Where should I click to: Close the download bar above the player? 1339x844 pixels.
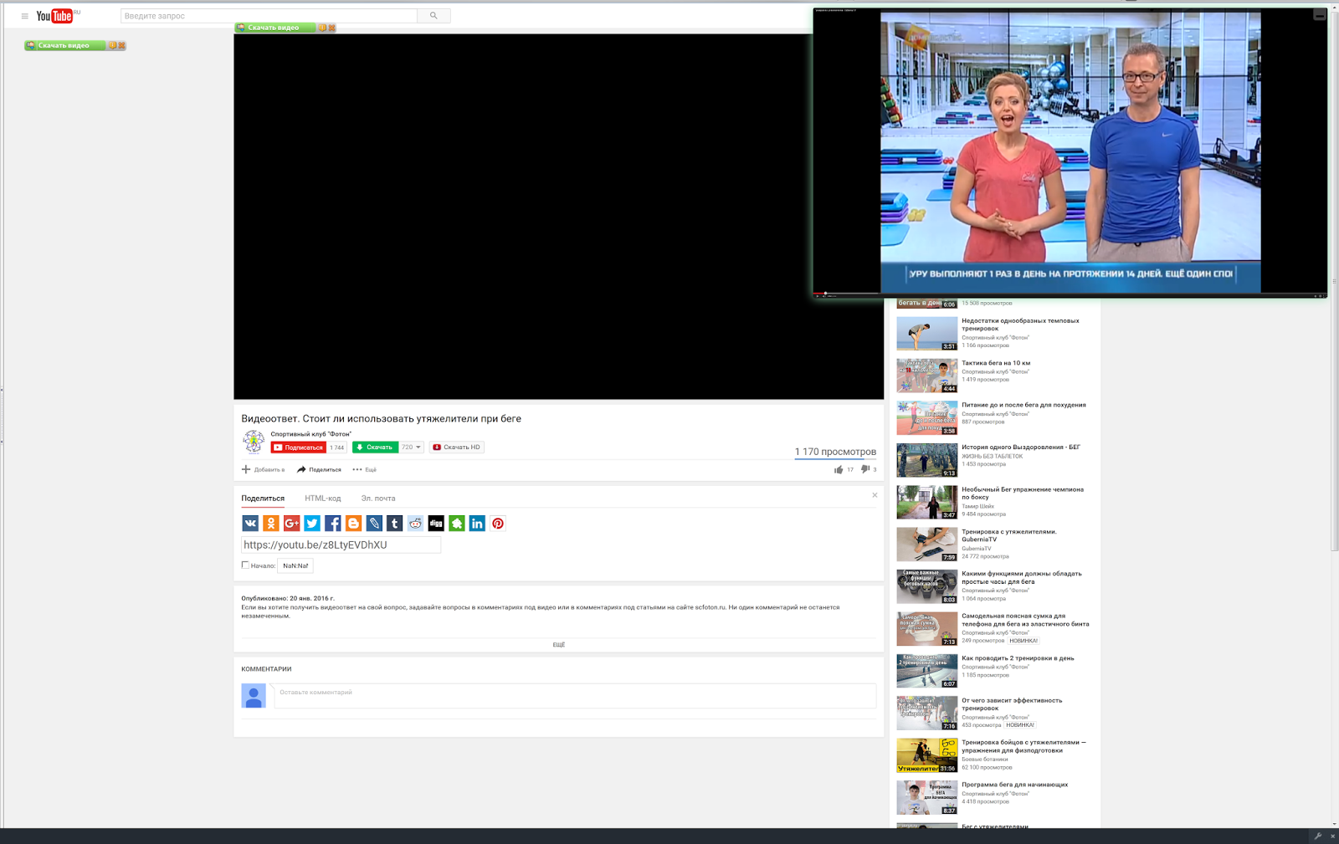tap(331, 28)
